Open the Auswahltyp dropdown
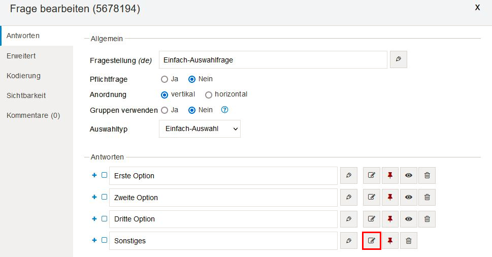 point(200,129)
